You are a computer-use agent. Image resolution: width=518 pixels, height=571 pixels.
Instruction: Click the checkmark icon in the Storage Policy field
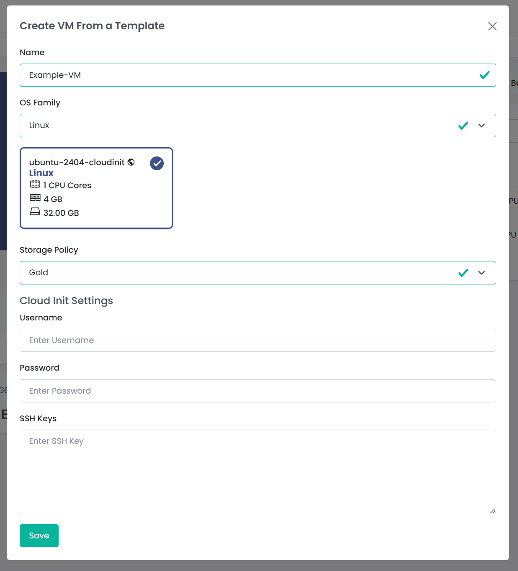coord(463,272)
